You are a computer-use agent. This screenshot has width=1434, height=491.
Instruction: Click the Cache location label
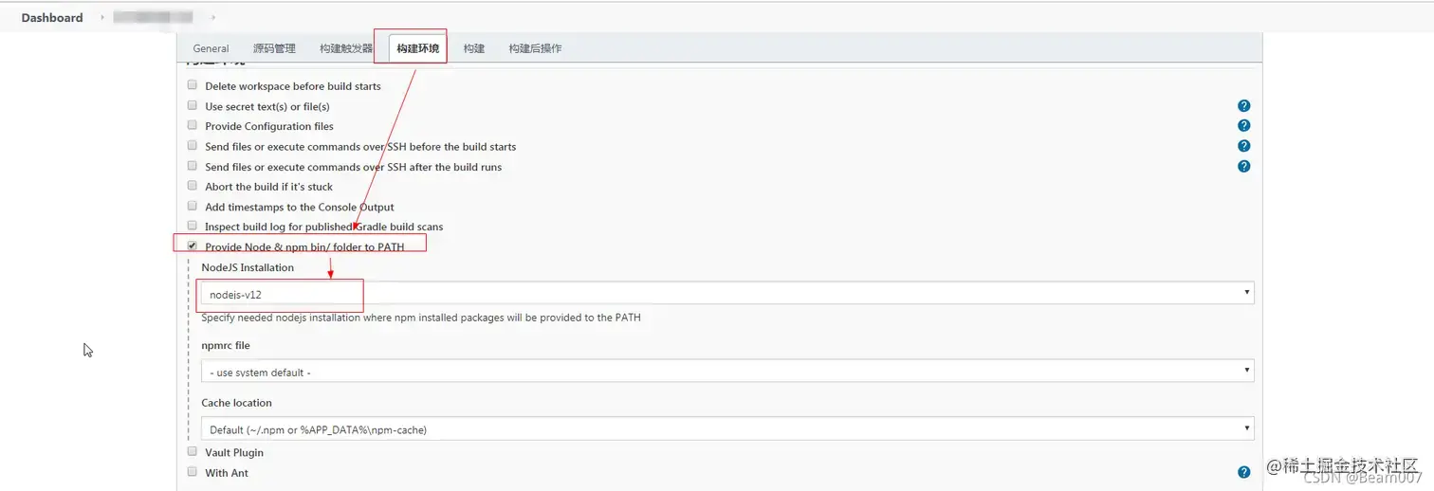(236, 403)
